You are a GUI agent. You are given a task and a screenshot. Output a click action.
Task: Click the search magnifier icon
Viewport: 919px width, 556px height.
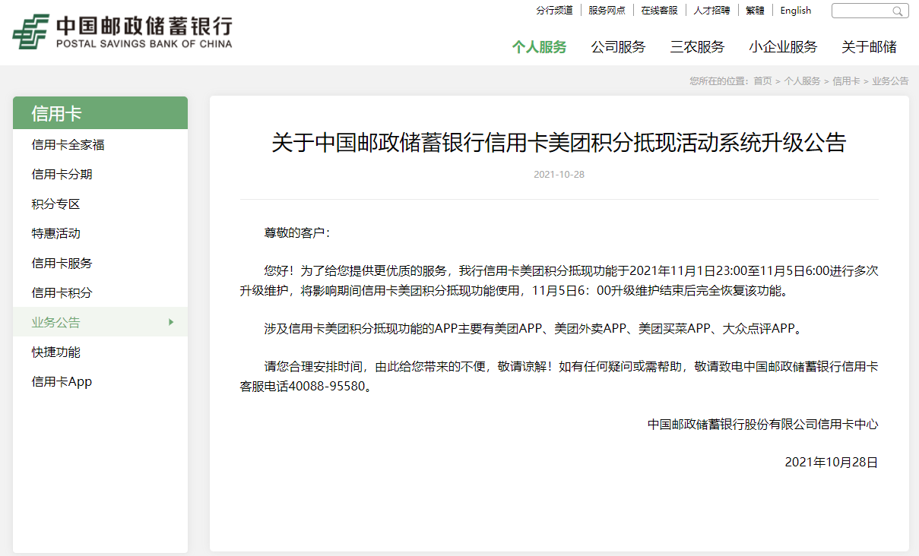[x=898, y=11]
